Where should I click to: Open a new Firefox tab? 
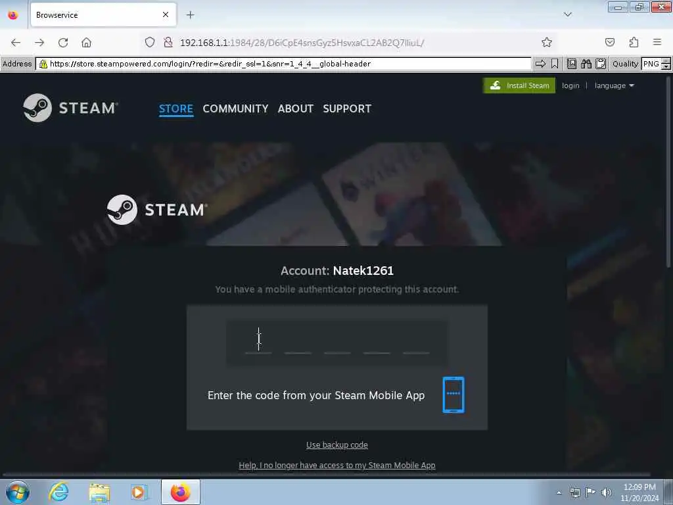click(190, 15)
